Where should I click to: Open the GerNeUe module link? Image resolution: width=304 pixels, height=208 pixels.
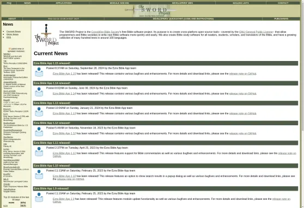click(8, 137)
